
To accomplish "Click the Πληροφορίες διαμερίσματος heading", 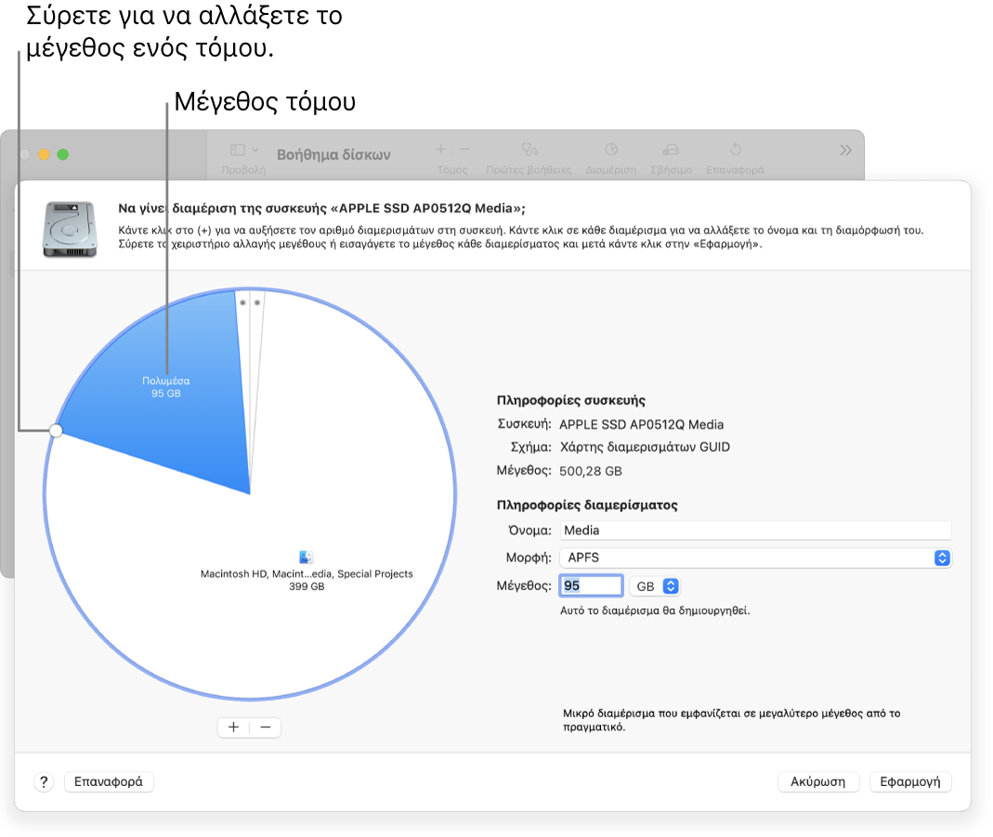I will 587,506.
